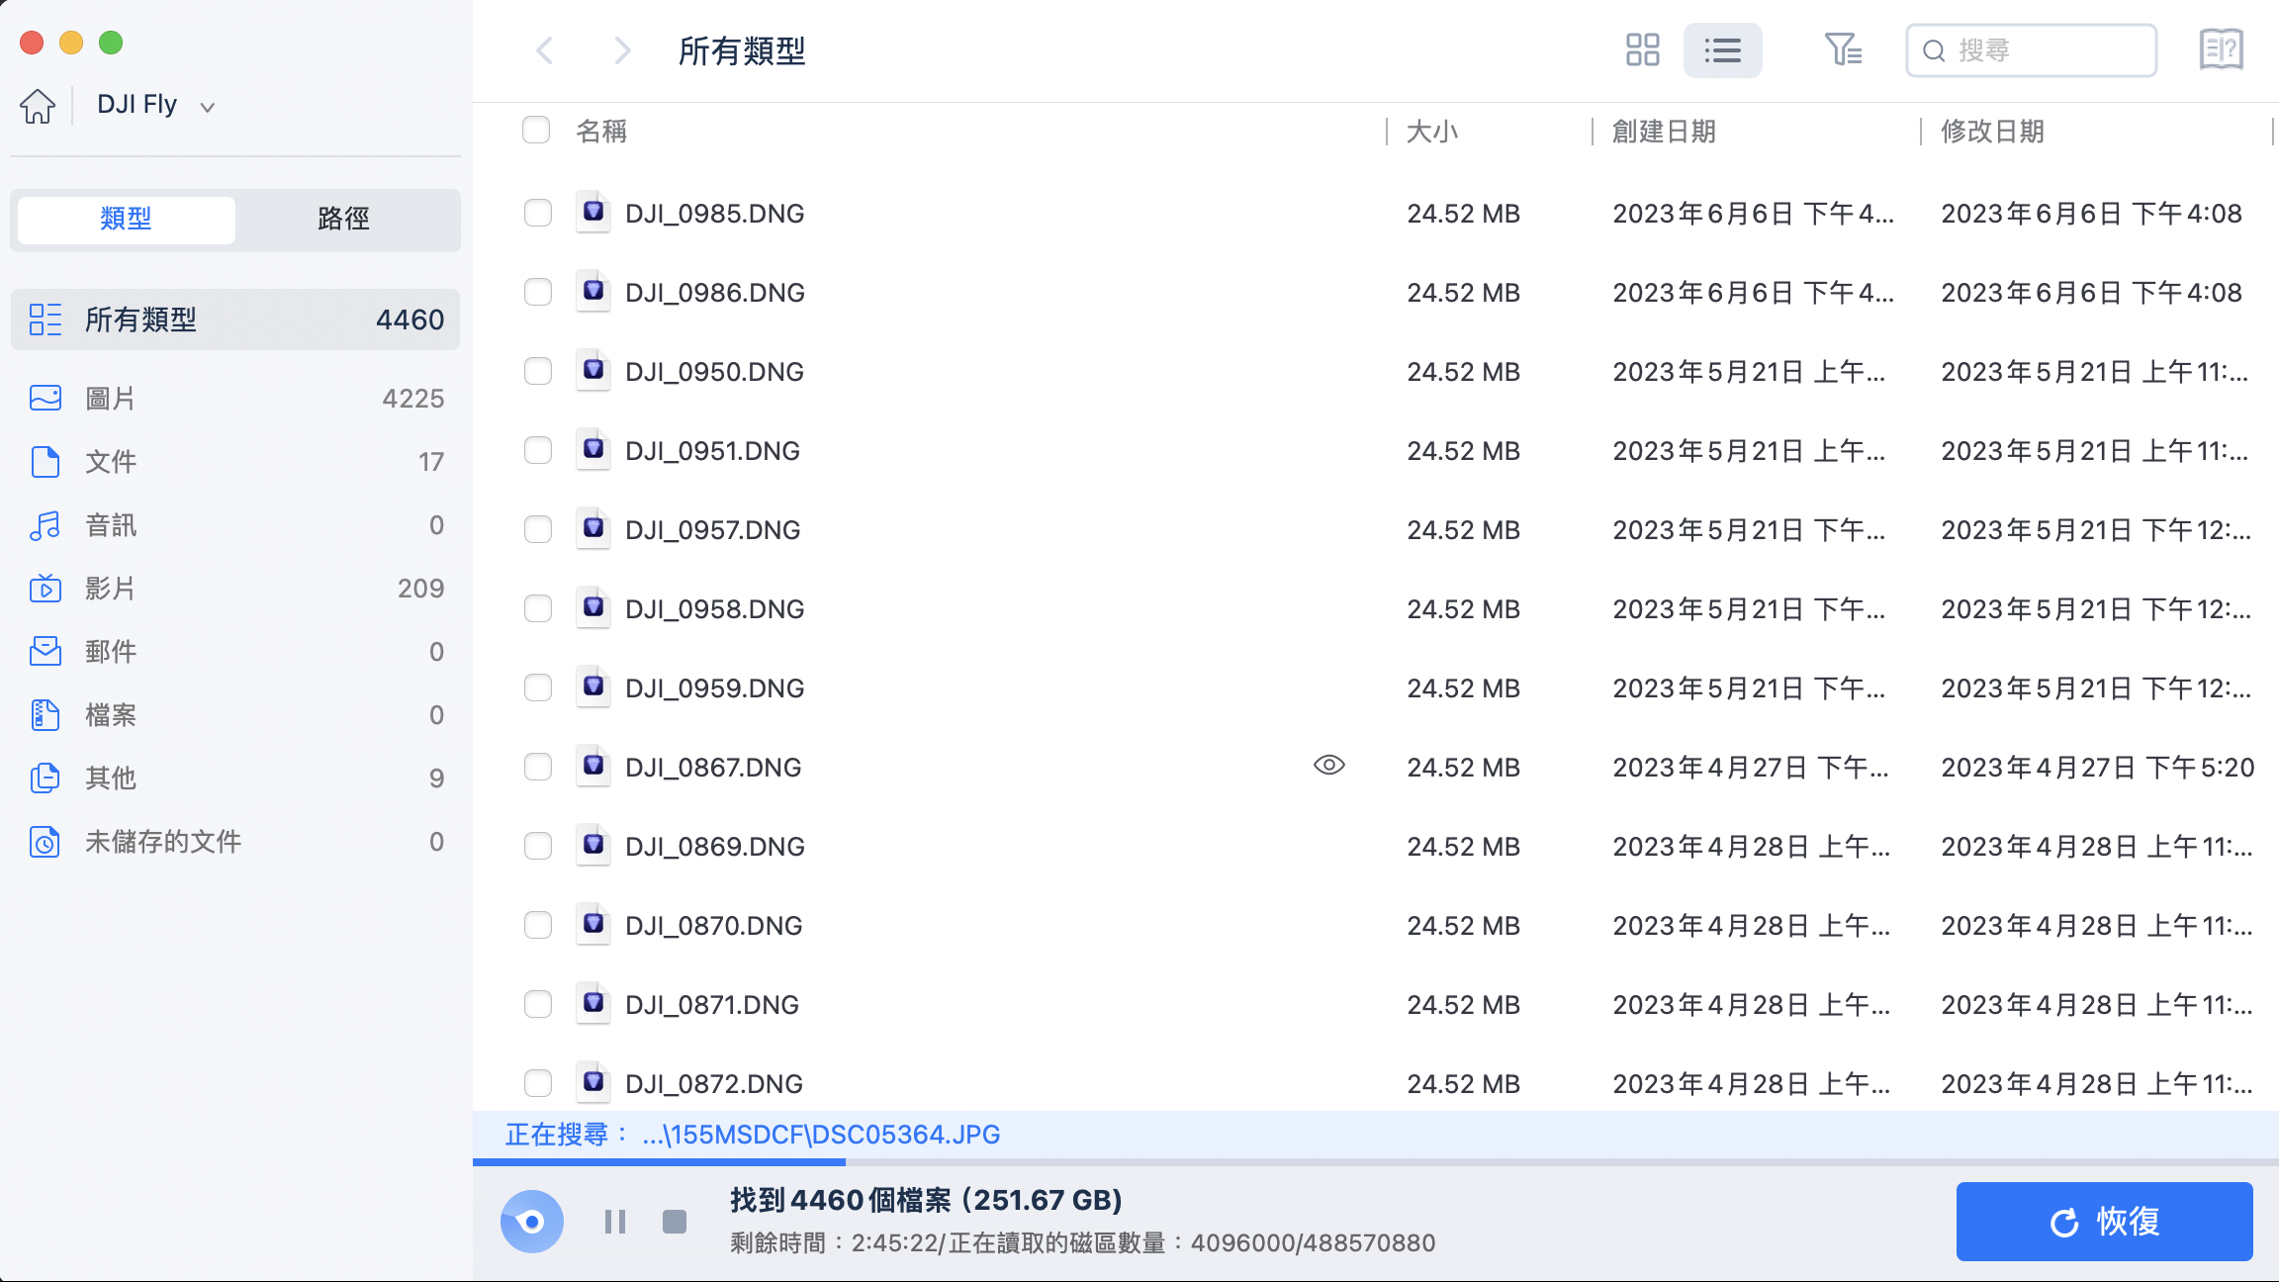2279x1282 pixels.
Task: Switch to grid thumbnail view
Action: (x=1643, y=50)
